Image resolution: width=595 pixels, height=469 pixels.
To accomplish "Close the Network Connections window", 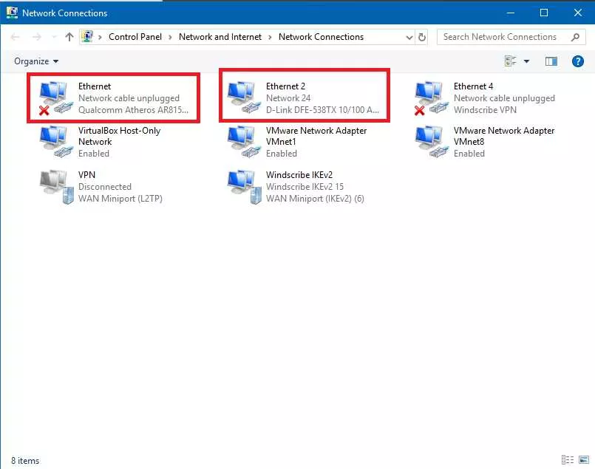I will pyautogui.click(x=577, y=13).
